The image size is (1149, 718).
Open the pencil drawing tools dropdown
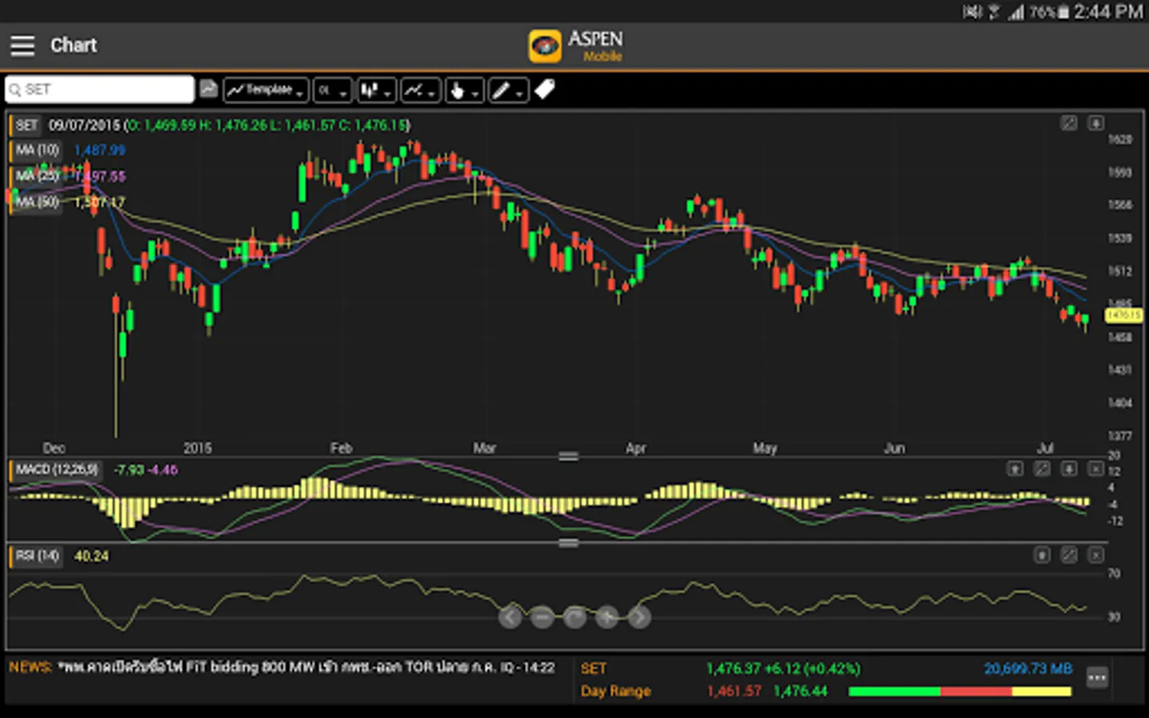[x=507, y=90]
